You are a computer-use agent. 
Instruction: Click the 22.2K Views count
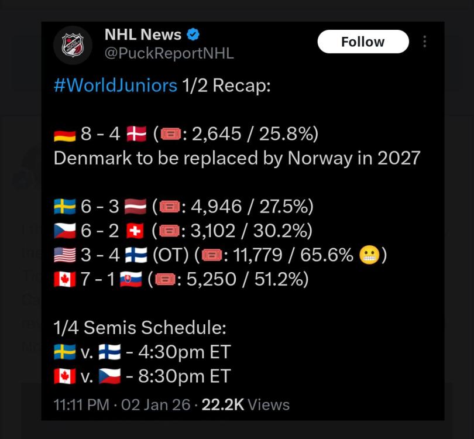click(x=246, y=404)
